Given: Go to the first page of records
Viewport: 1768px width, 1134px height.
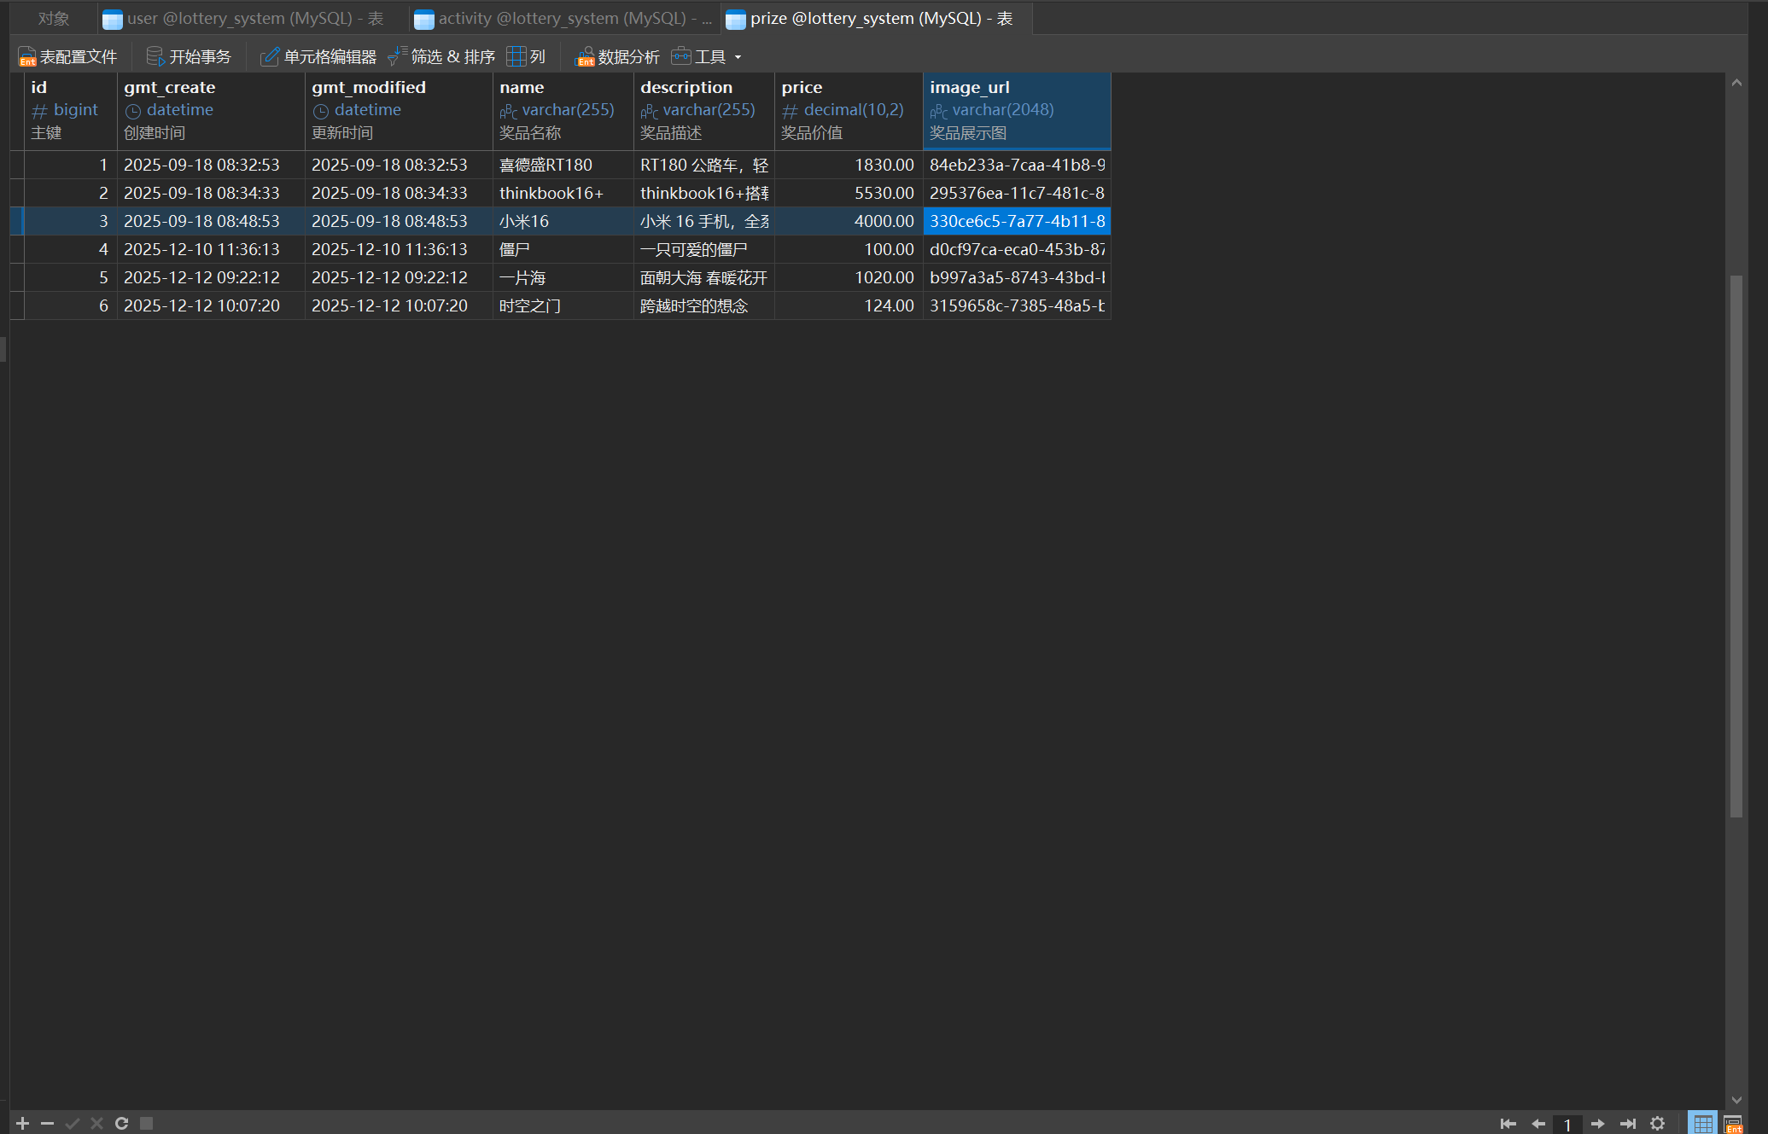Looking at the screenshot, I should [x=1508, y=1124].
